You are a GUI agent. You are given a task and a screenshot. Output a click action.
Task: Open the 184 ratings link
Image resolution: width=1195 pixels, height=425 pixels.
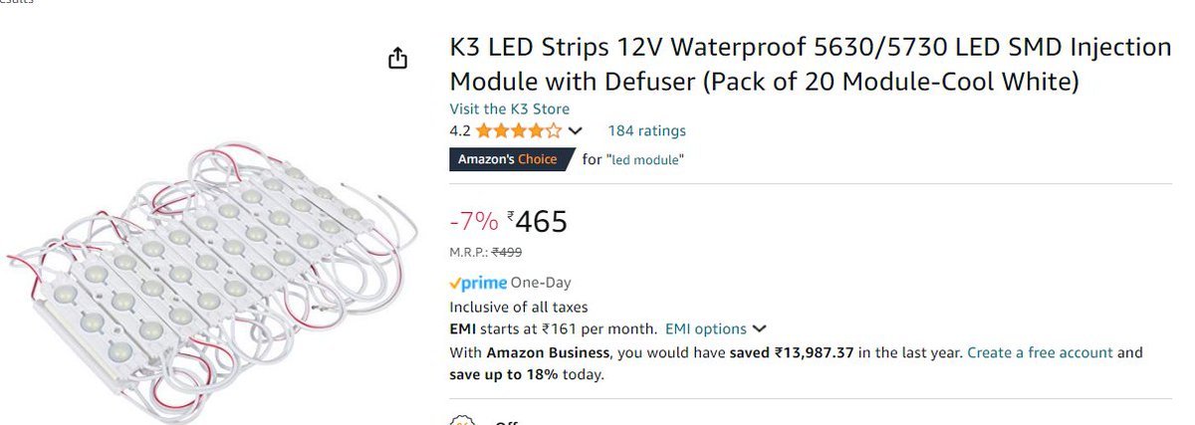click(x=646, y=130)
